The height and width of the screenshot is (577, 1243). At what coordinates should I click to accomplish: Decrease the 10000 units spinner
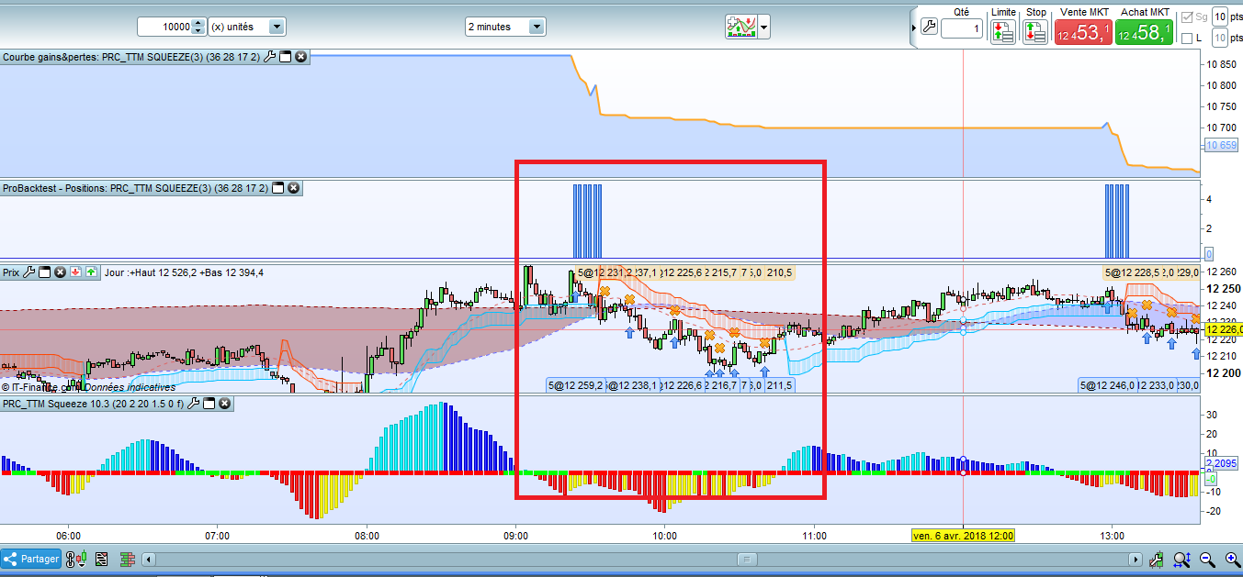point(198,31)
